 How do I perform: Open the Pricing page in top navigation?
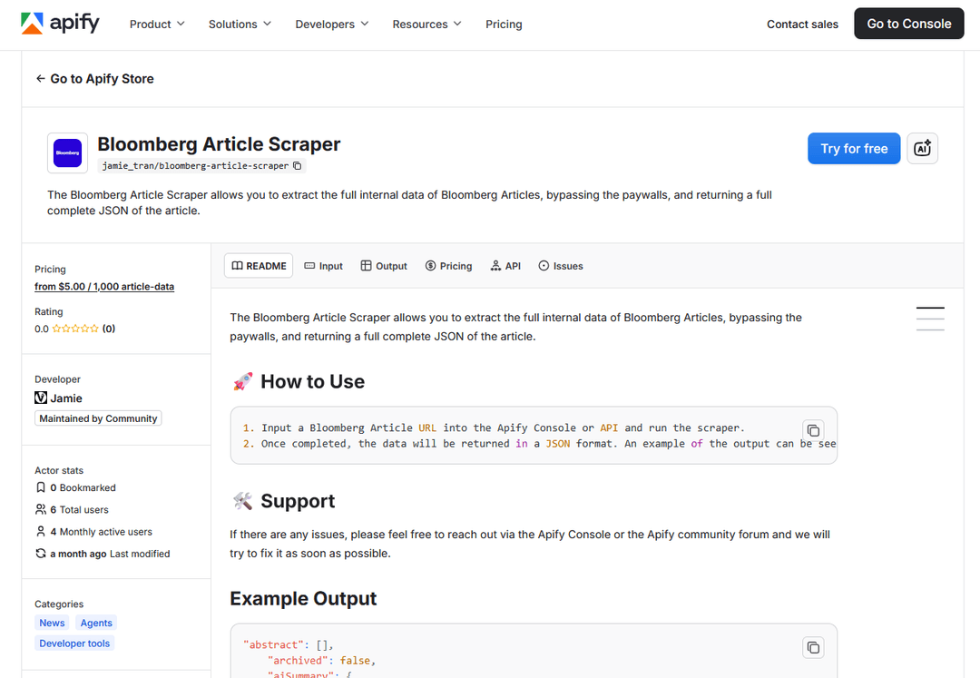pos(504,25)
